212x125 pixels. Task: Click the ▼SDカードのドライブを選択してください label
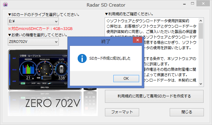coord(44,14)
